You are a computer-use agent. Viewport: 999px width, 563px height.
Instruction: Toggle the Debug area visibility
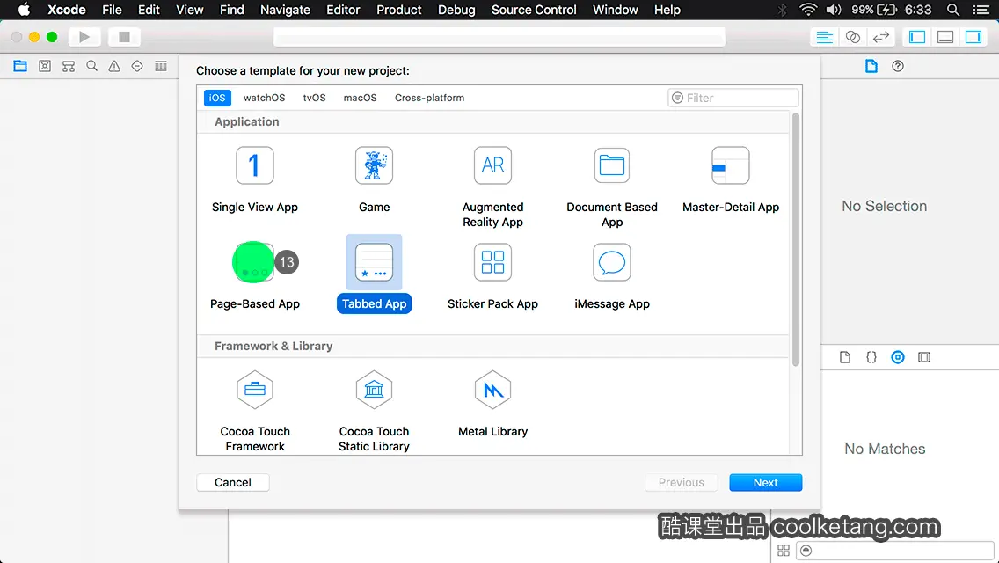pos(945,37)
